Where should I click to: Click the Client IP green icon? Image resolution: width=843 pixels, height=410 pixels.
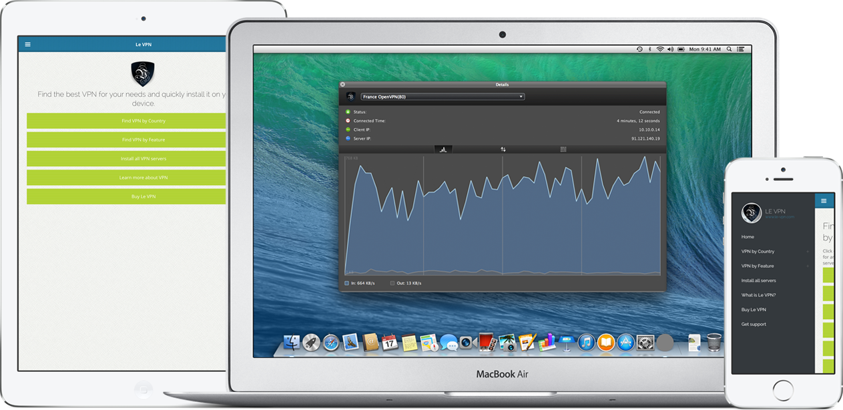point(348,130)
